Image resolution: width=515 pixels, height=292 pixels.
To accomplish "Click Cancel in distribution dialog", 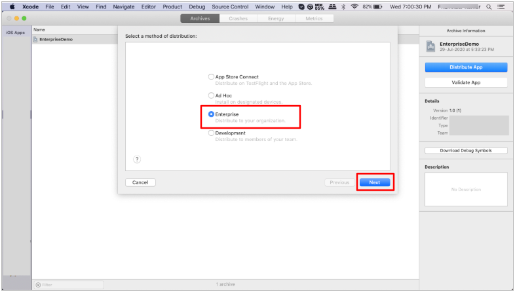I will click(140, 182).
